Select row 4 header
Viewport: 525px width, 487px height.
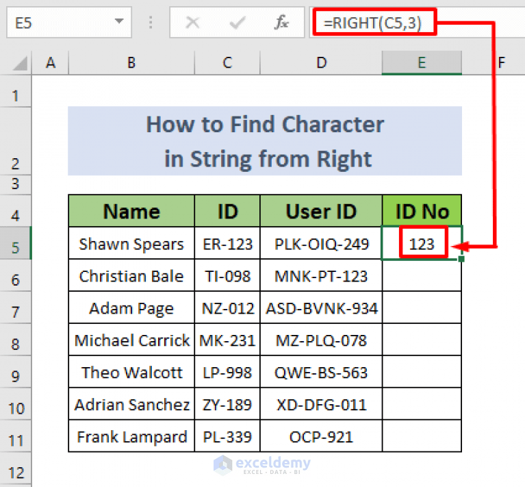16,210
